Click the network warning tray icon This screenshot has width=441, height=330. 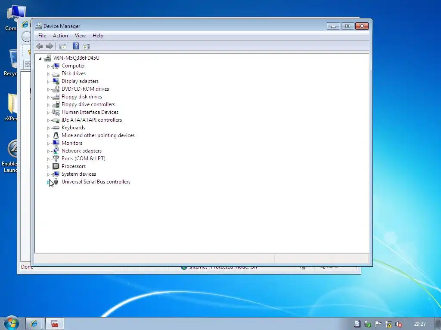[x=388, y=324]
